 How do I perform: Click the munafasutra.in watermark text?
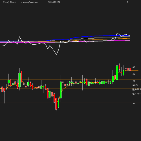click(31, 2)
